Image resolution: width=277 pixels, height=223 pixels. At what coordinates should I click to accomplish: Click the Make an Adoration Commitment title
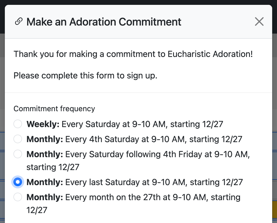coord(104,22)
